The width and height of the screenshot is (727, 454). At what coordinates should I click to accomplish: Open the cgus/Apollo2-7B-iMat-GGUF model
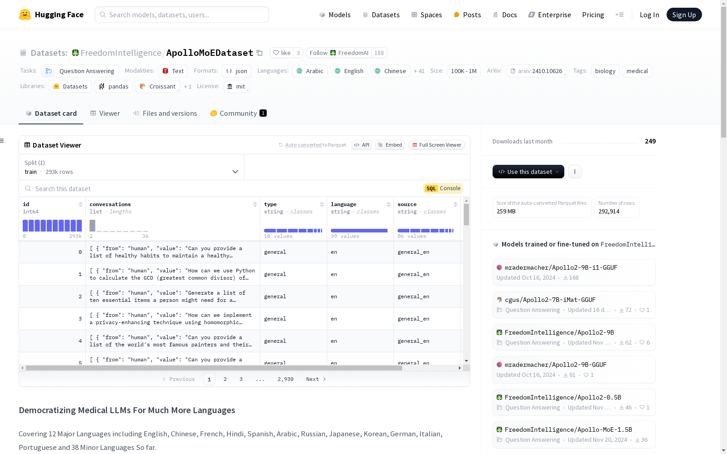coord(574,304)
